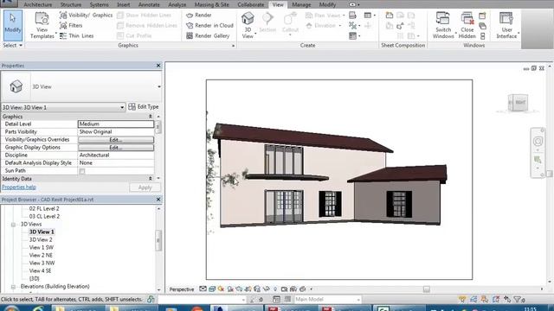Open the Properties help link

pyautogui.click(x=19, y=187)
